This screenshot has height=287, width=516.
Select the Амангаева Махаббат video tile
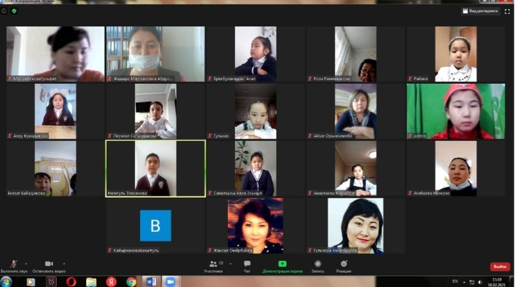pyautogui.click(x=356, y=169)
